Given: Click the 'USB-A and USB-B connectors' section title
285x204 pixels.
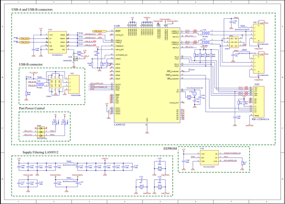Looking at the screenshot, I should 32,9.
